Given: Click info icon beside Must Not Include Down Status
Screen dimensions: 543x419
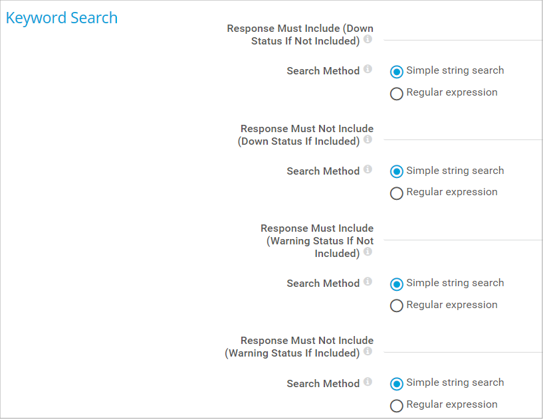Looking at the screenshot, I should pos(368,140).
